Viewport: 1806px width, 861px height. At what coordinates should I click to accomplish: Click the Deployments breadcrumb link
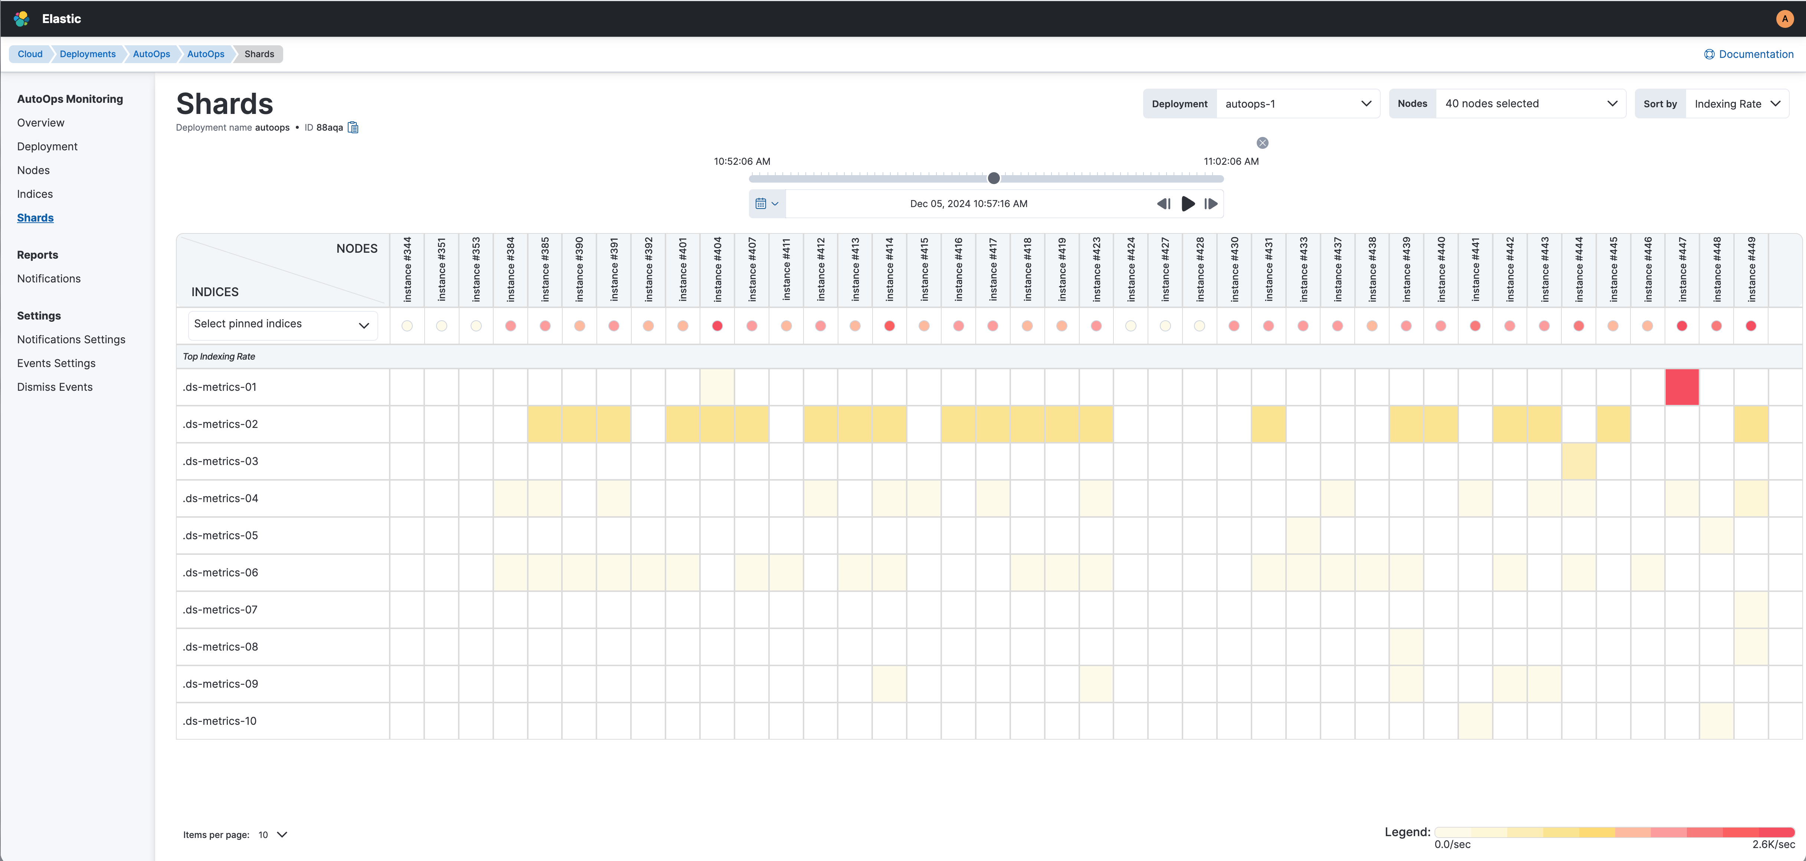point(88,54)
